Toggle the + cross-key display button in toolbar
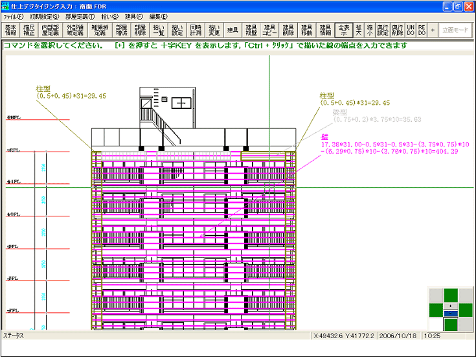Screen dimensions: 476x357 tap(433, 30)
